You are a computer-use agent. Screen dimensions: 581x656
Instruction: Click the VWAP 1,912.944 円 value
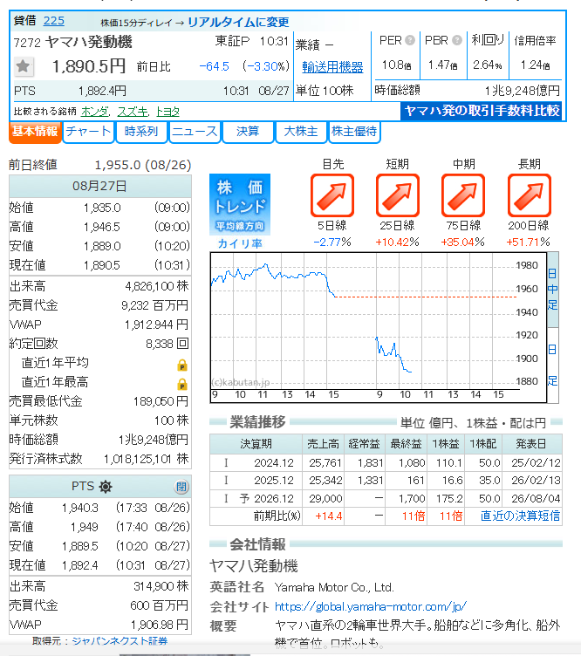(x=156, y=325)
